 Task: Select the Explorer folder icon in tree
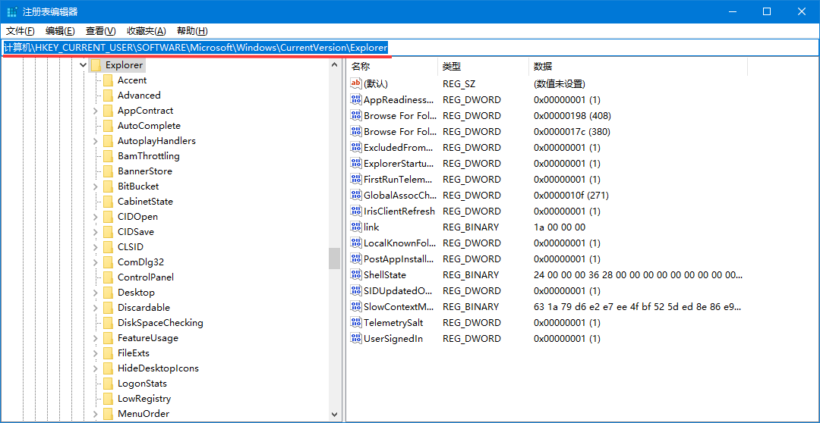click(x=96, y=65)
